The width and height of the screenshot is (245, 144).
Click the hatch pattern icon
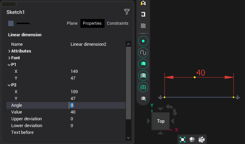point(143,26)
